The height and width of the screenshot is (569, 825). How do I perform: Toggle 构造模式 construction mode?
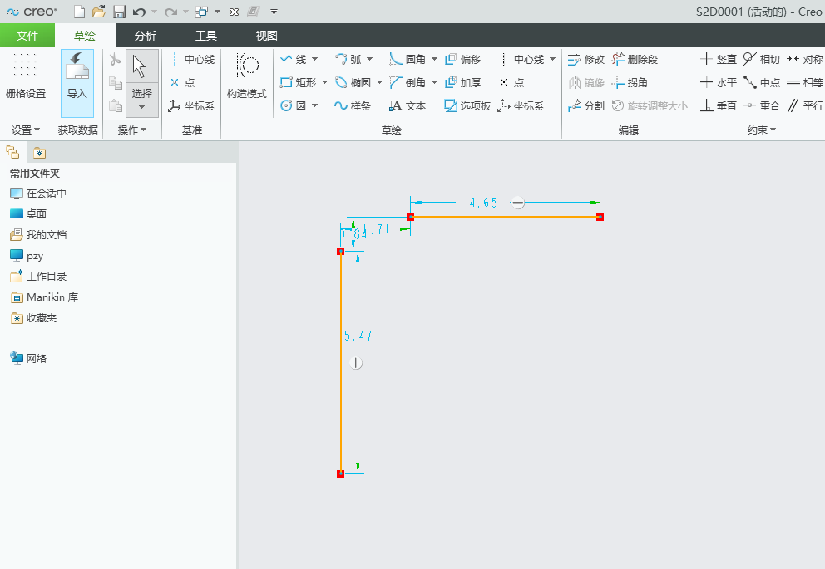pyautogui.click(x=247, y=76)
